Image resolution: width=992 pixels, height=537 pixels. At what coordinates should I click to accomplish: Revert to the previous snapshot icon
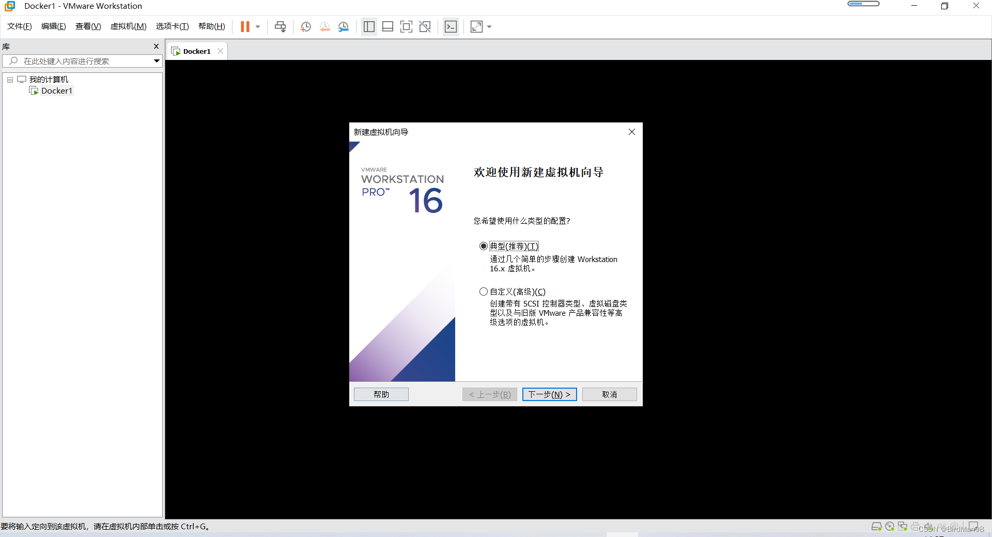click(324, 26)
